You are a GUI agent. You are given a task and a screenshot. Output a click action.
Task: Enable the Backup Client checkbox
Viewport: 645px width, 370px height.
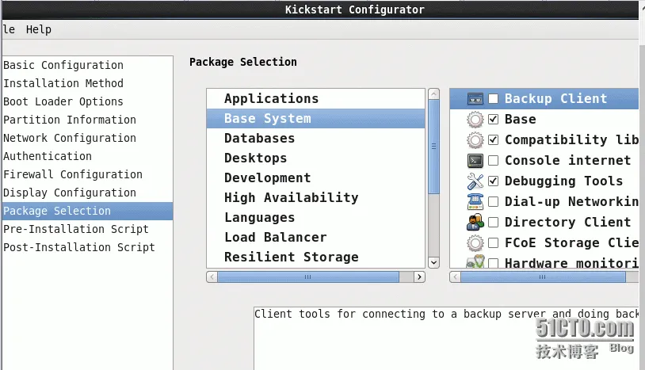point(493,99)
